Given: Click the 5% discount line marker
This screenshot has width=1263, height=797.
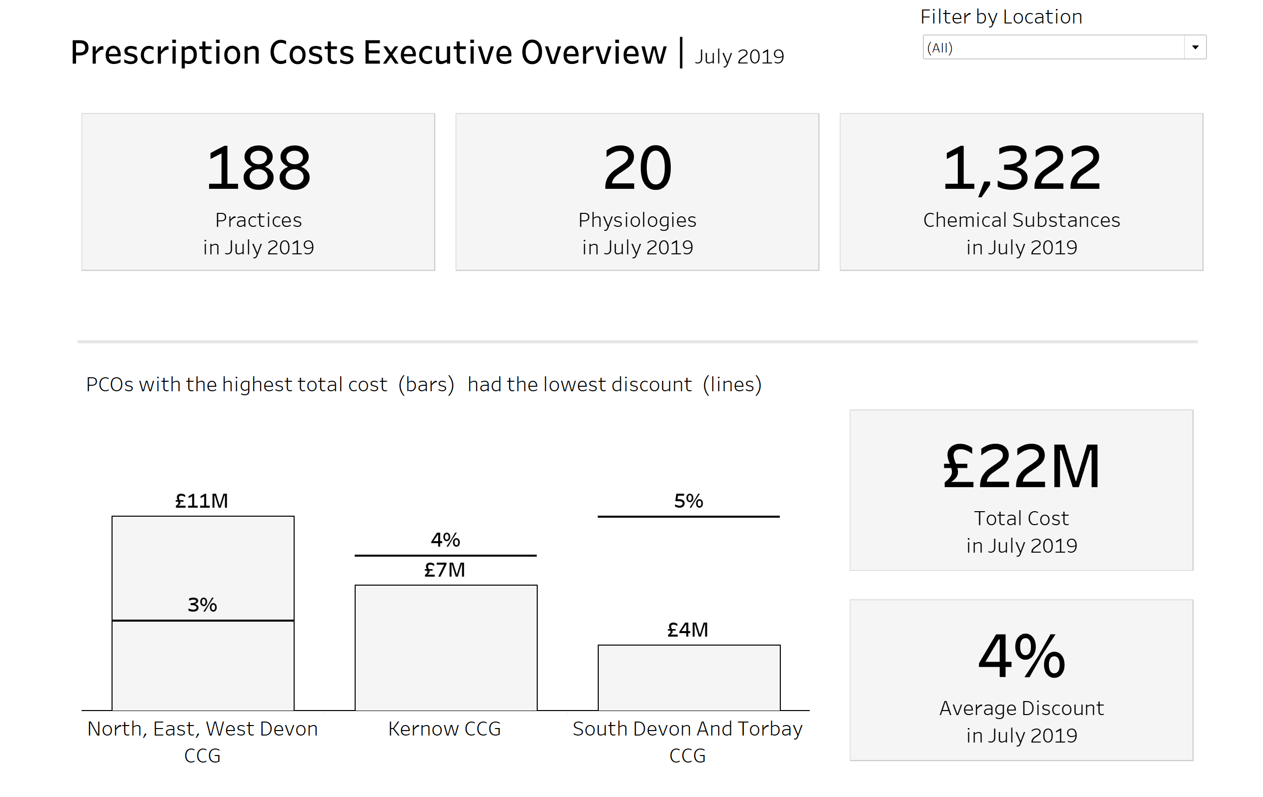Looking at the screenshot, I should 689,517.
